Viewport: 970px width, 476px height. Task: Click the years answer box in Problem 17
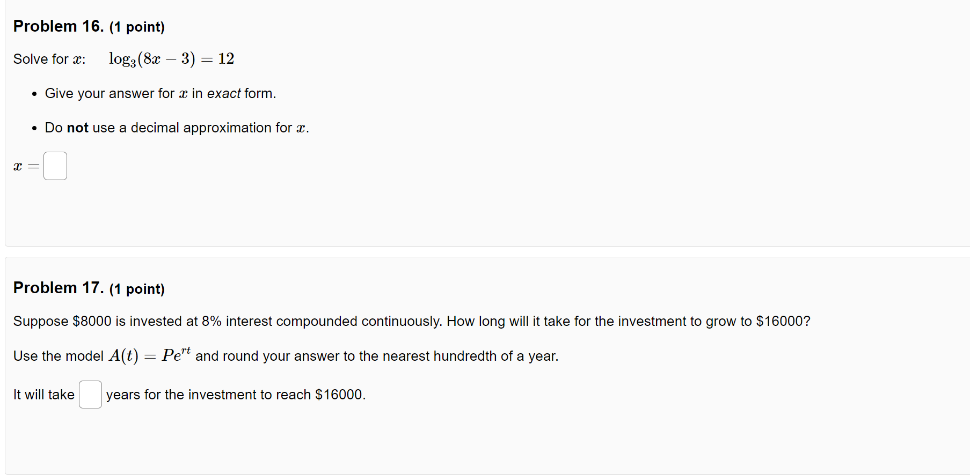pos(90,395)
